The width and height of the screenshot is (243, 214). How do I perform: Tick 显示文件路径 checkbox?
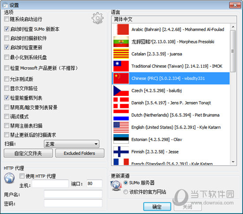point(7,88)
